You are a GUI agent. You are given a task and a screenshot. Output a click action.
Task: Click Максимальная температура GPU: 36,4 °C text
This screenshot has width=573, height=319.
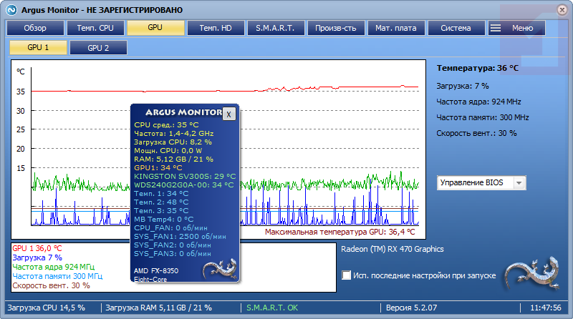(340, 232)
